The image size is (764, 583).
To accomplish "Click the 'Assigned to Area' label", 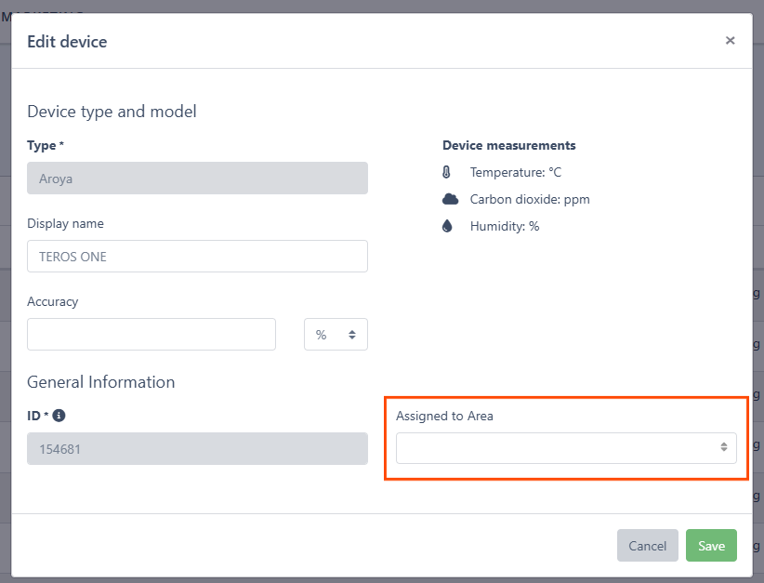I will tap(444, 416).
